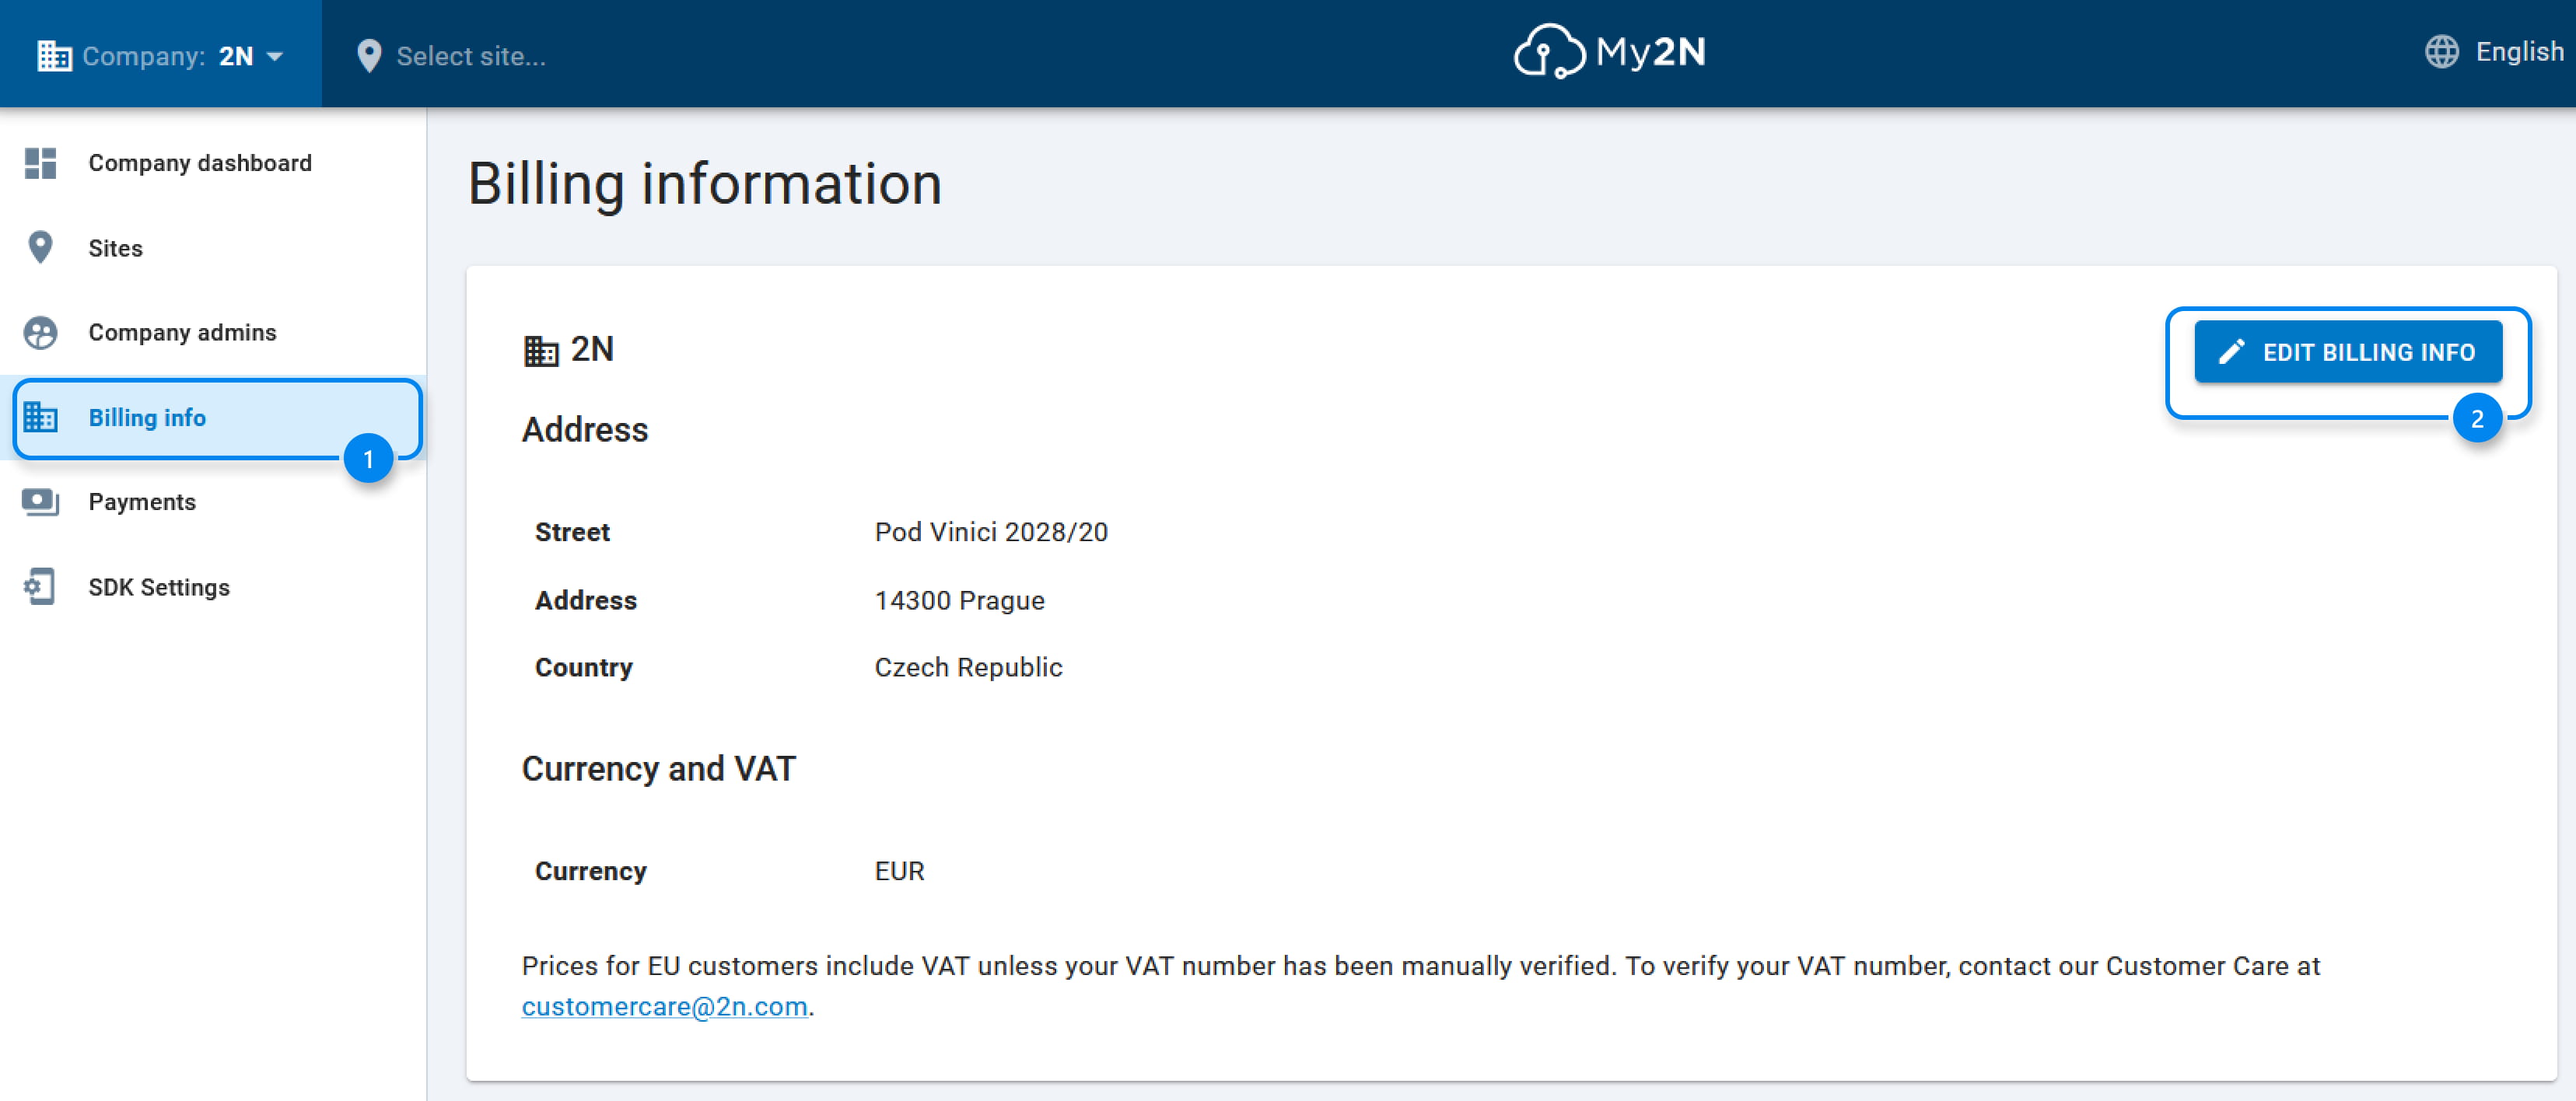The image size is (2576, 1101).
Task: Click the building icon next to 2N heading
Action: click(541, 350)
